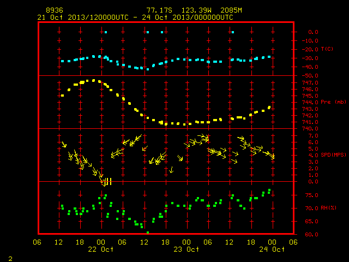Click the 2085M elevation text

pyautogui.click(x=231, y=10)
